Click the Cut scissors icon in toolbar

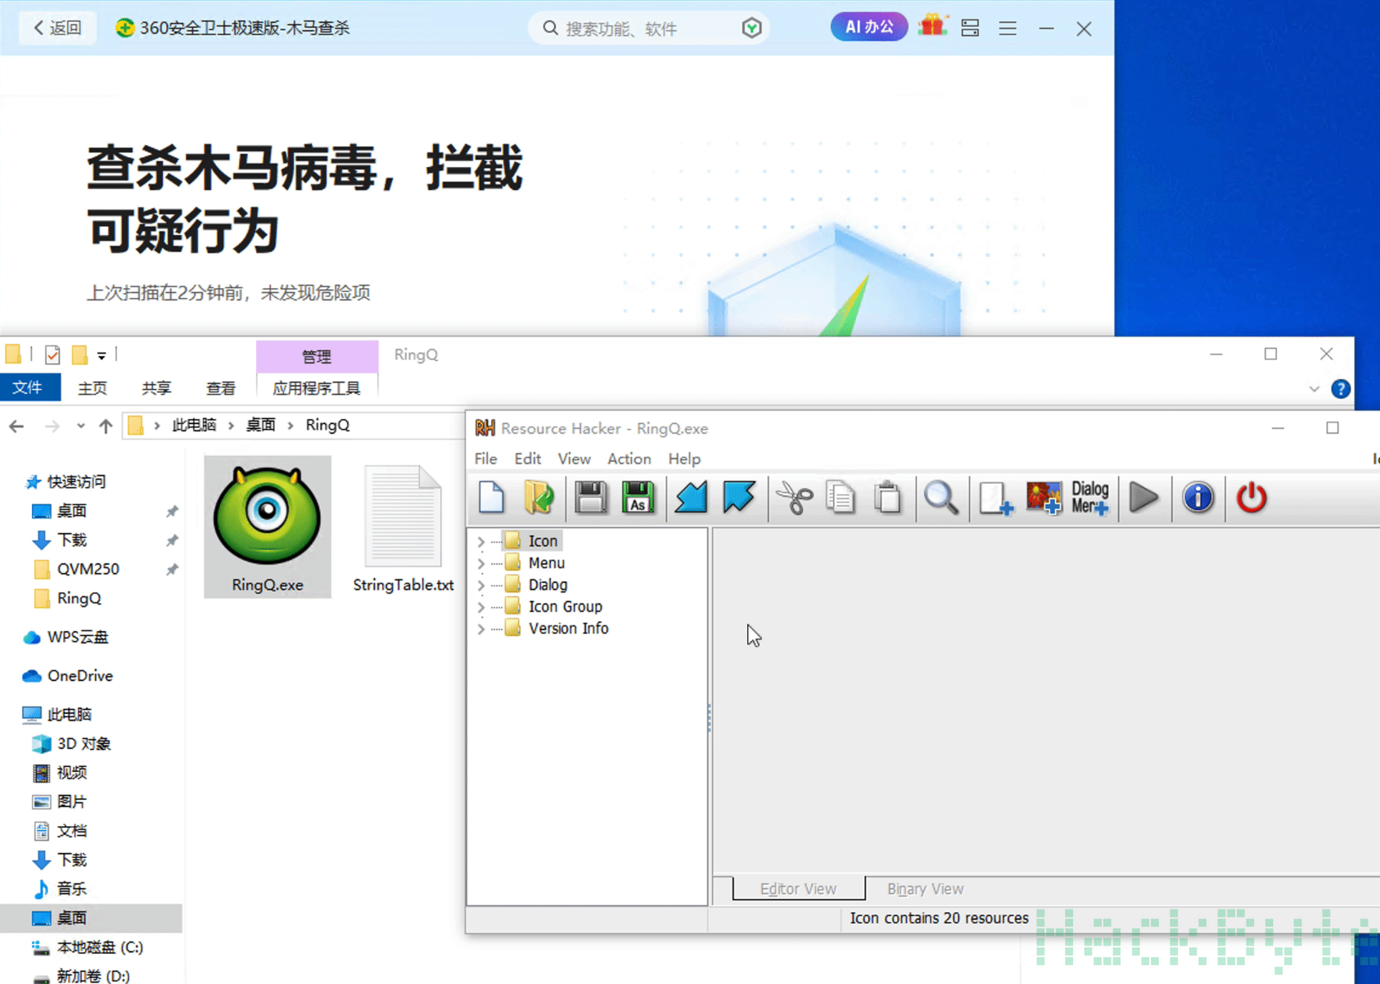tap(794, 498)
